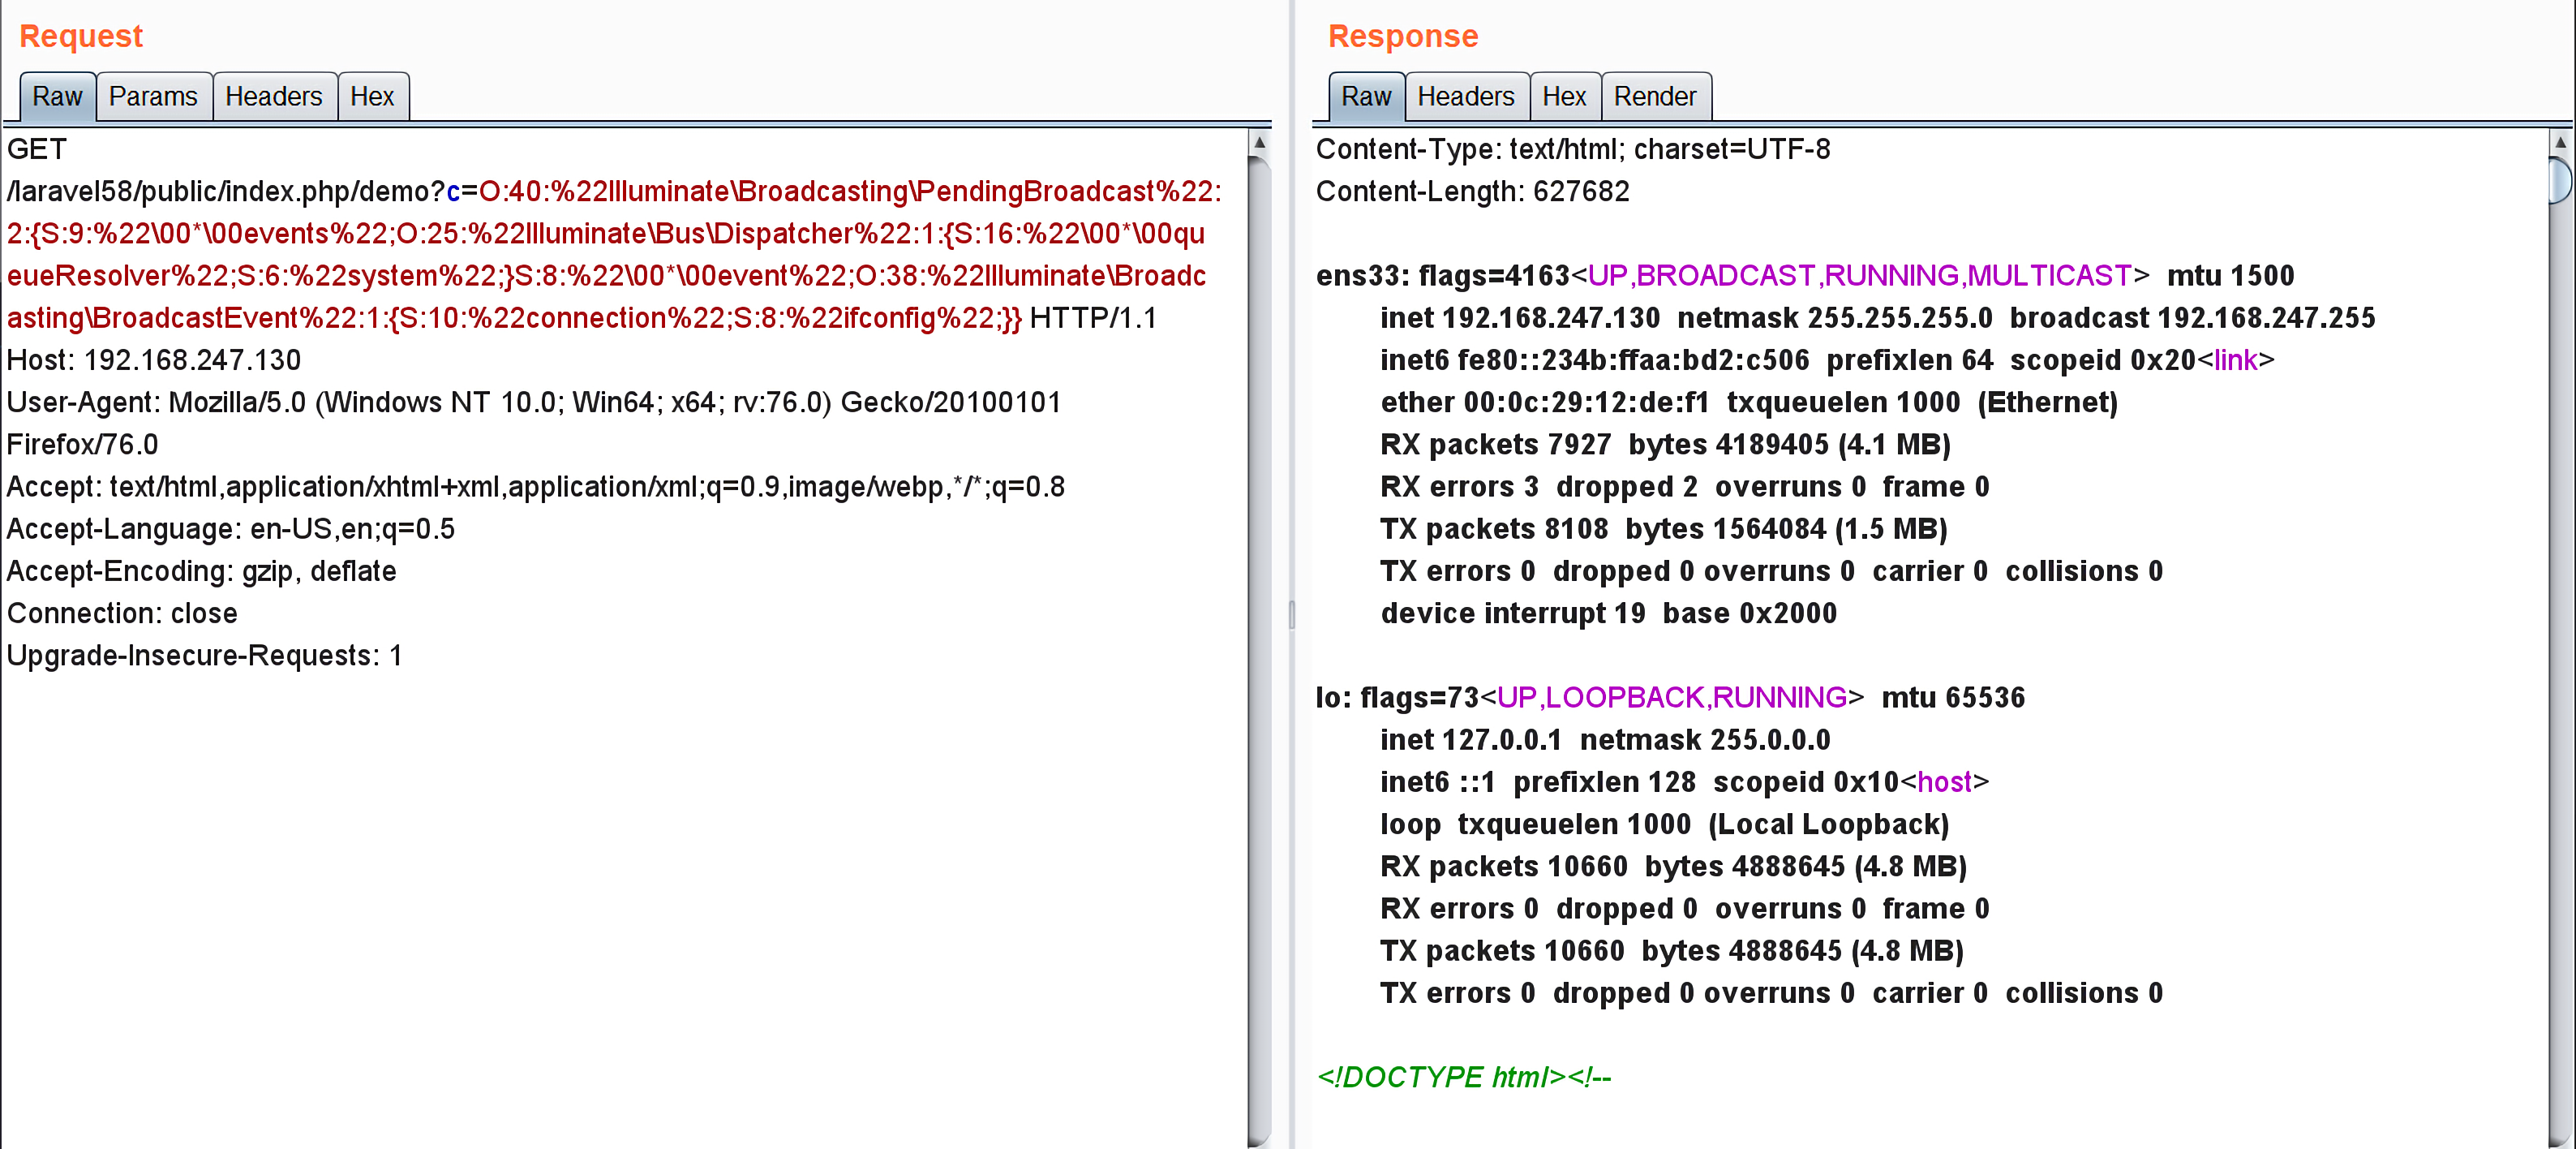Click the lo: flags=73 line

1671,698
